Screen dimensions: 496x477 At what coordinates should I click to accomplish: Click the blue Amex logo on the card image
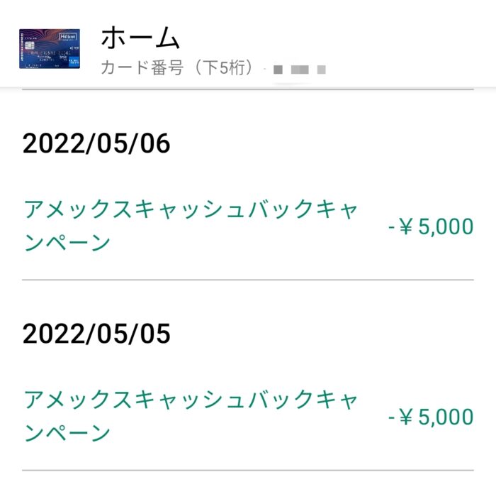[74, 62]
